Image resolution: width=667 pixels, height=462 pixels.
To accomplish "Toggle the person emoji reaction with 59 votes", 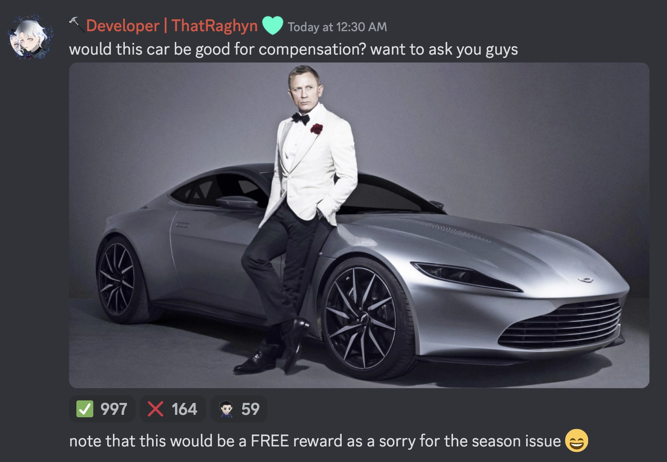I will pos(239,409).
